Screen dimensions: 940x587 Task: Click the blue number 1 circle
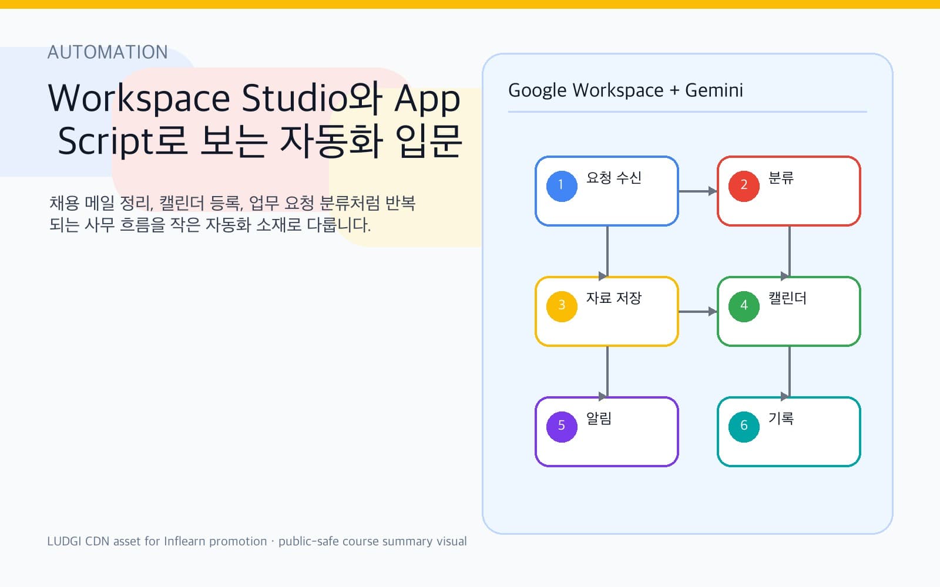click(562, 185)
